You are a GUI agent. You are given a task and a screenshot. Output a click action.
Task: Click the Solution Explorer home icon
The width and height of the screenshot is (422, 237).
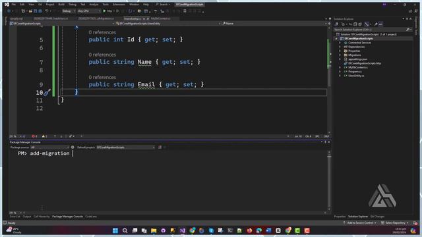point(336,24)
